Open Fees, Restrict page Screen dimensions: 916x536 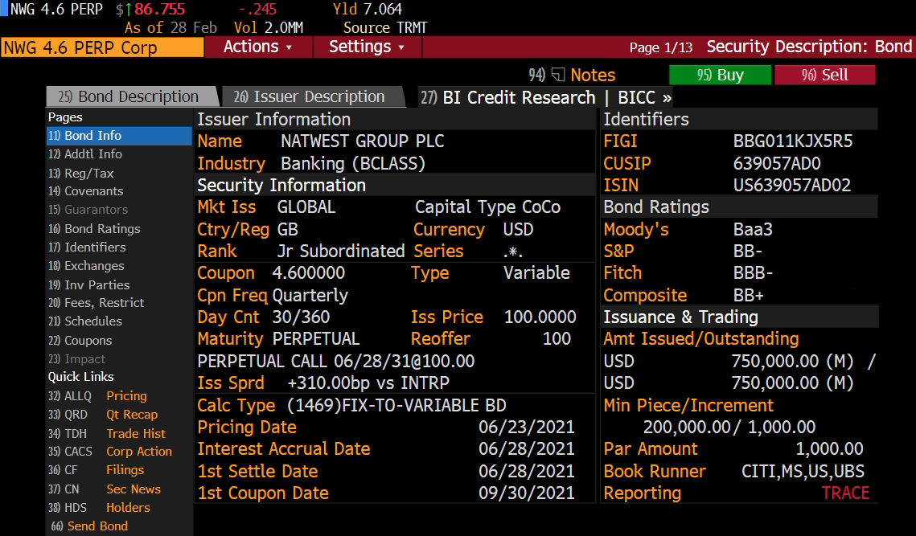(97, 302)
